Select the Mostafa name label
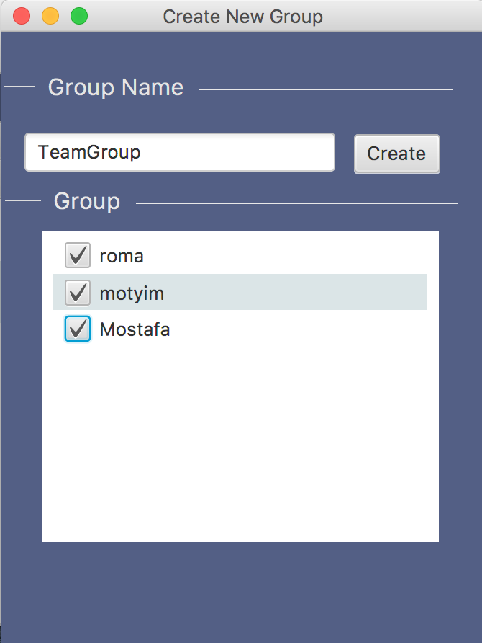This screenshot has width=482, height=643. click(x=135, y=330)
